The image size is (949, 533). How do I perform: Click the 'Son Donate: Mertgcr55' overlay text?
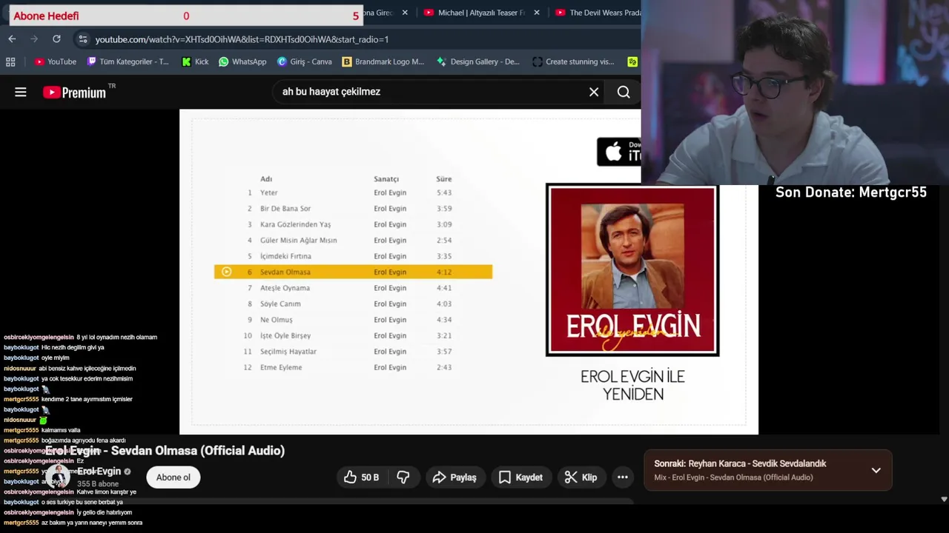click(x=851, y=192)
